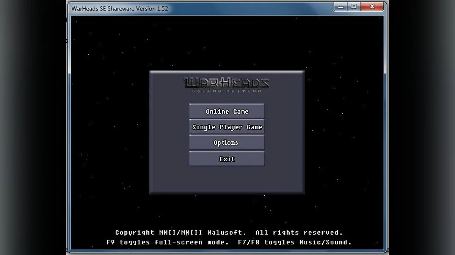
Task: Start an Online Game
Action: 227,111
